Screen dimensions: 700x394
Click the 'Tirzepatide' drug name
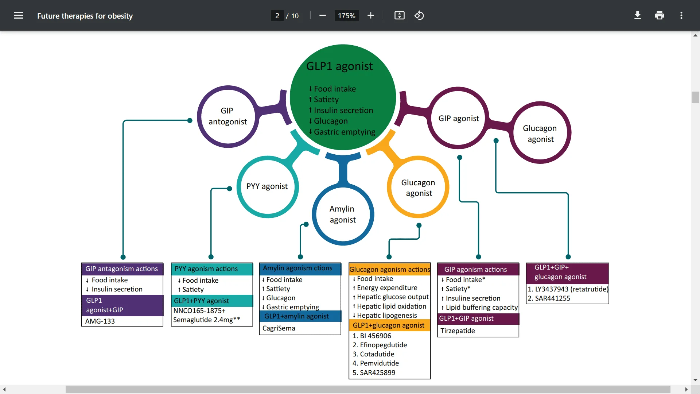(x=458, y=331)
